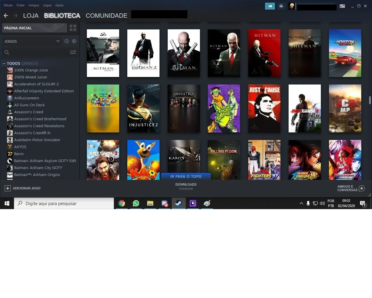Switch to the COMUNIDADE tab
Image resolution: width=372 pixels, height=298 pixels.
pyautogui.click(x=106, y=16)
